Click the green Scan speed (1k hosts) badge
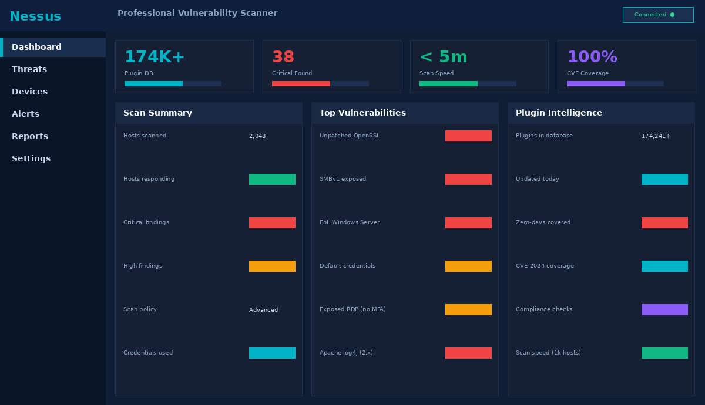Image resolution: width=705 pixels, height=405 pixels. (664, 353)
